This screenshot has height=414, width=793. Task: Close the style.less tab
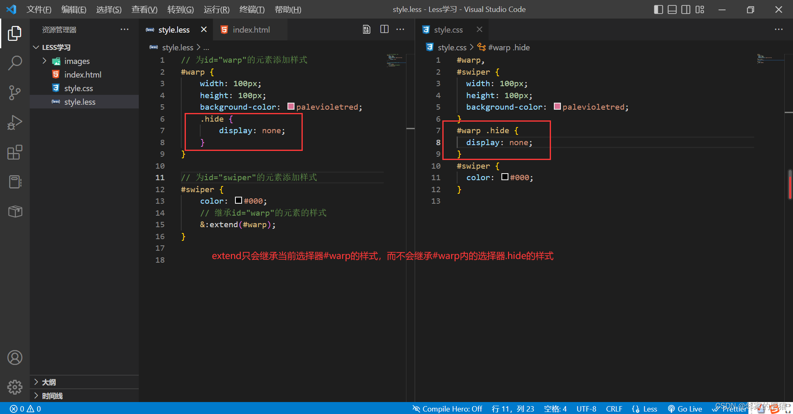[204, 29]
